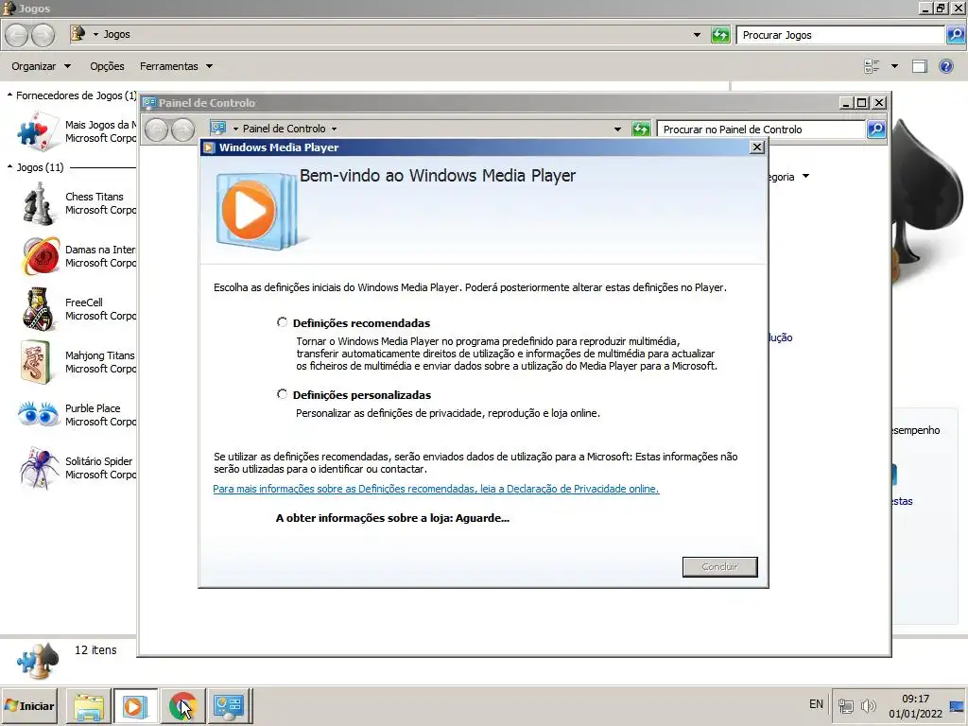
Task: Click Painel de Controlo address bar icon
Action: coord(218,128)
